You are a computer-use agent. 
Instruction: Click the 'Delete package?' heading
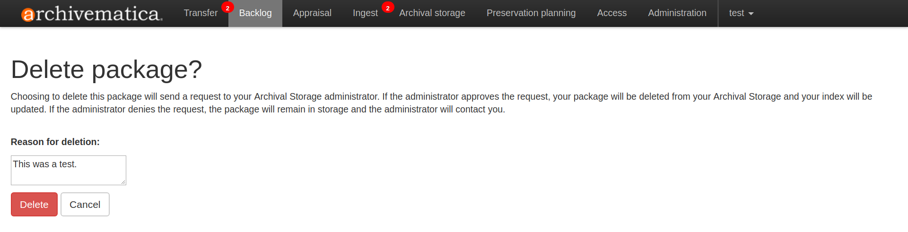[106, 69]
